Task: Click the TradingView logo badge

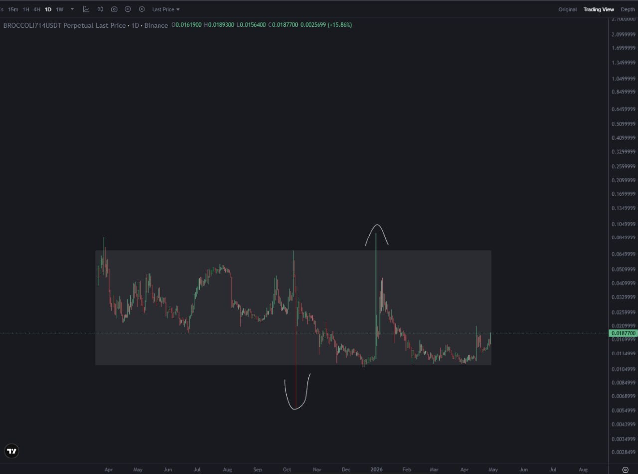Action: [x=12, y=451]
